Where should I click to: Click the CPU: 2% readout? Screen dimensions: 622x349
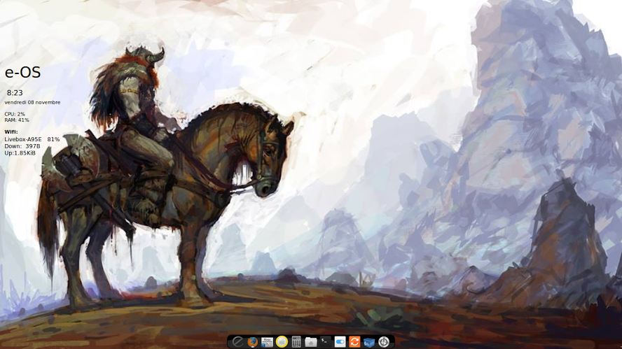[x=15, y=114]
